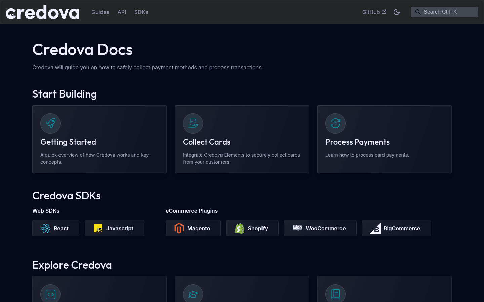
Task: Click the code brackets icon under Explore Credova
Action: pyautogui.click(x=50, y=294)
